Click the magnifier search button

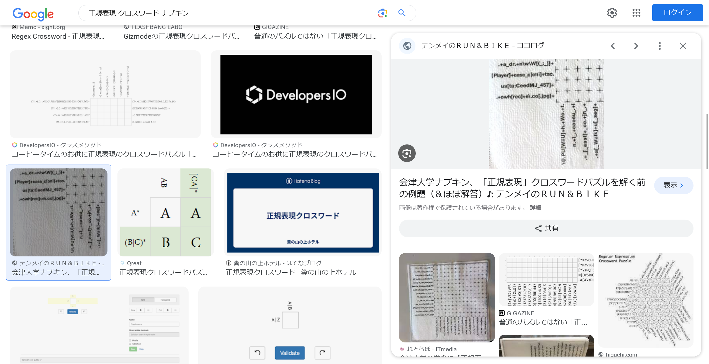click(x=402, y=13)
